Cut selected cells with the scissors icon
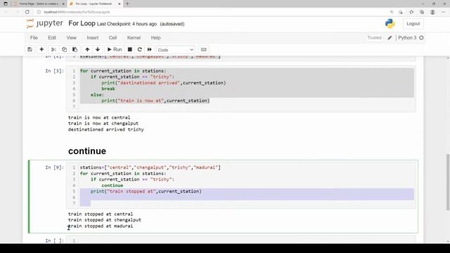 (x=53, y=50)
